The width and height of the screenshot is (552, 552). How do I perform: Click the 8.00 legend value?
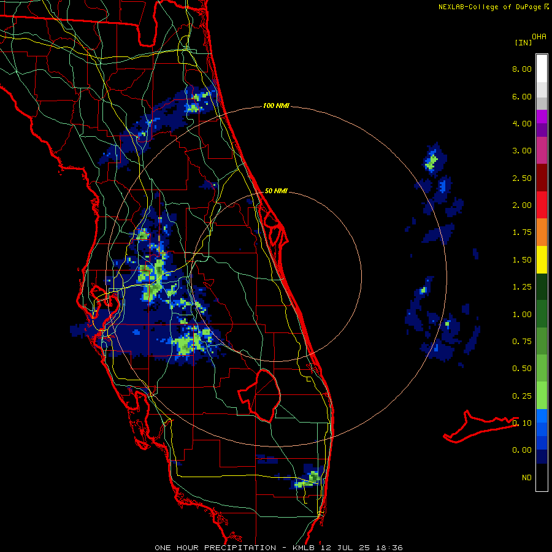tap(522, 69)
